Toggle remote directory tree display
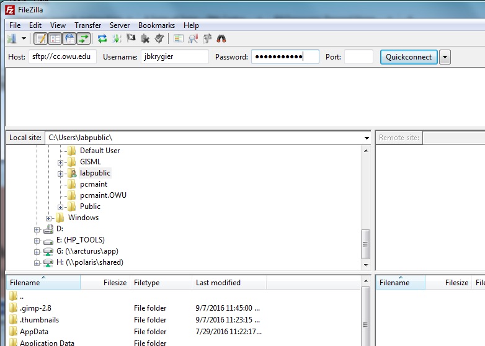Image resolution: width=485 pixels, height=346 pixels. 69,38
